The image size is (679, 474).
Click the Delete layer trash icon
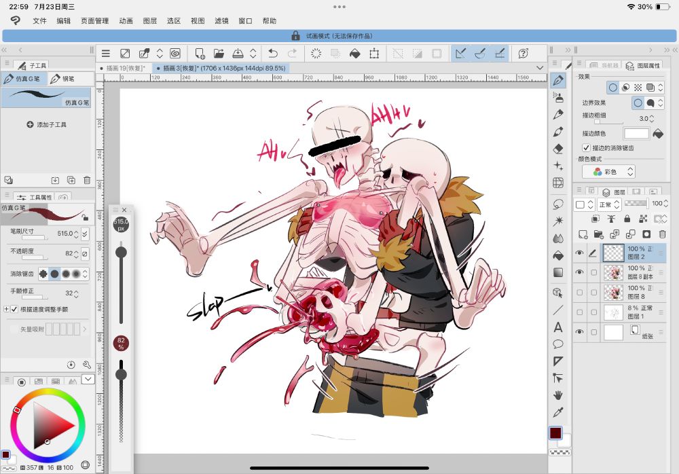point(662,234)
